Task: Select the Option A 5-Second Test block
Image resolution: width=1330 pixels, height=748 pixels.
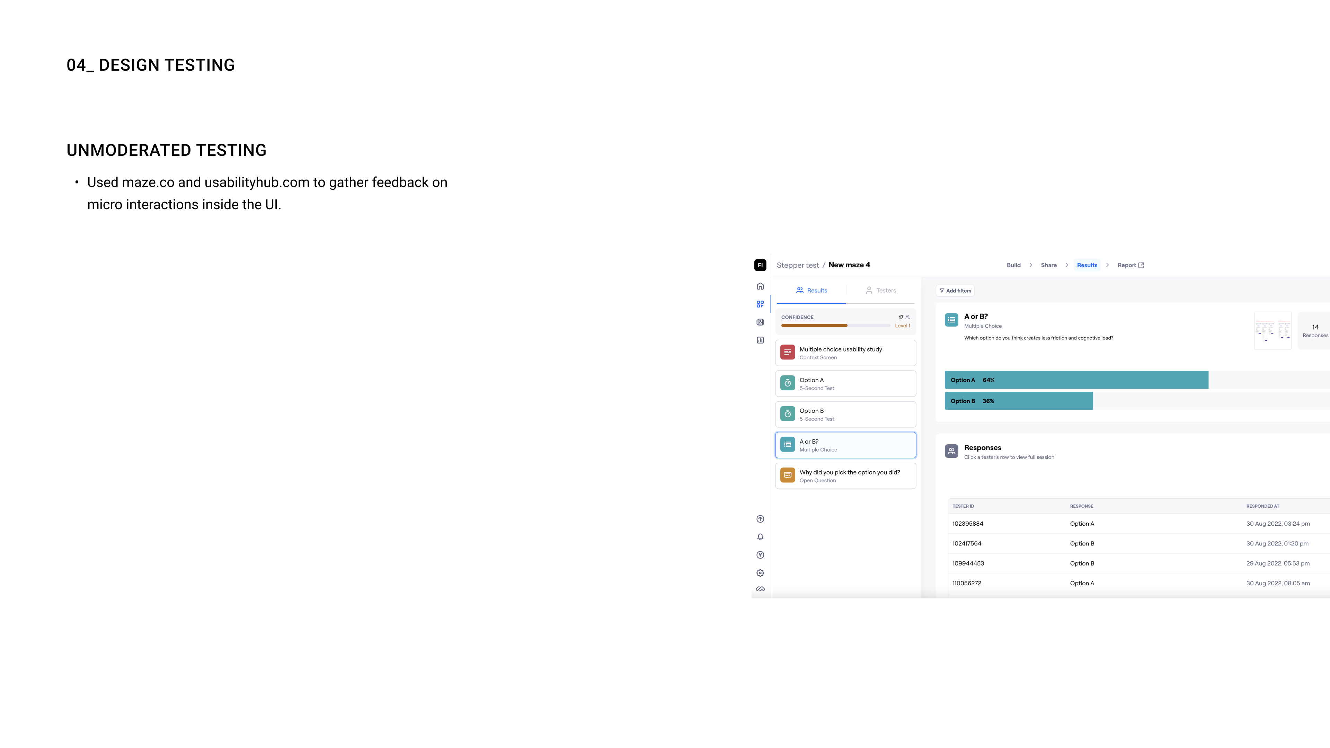Action: click(846, 384)
